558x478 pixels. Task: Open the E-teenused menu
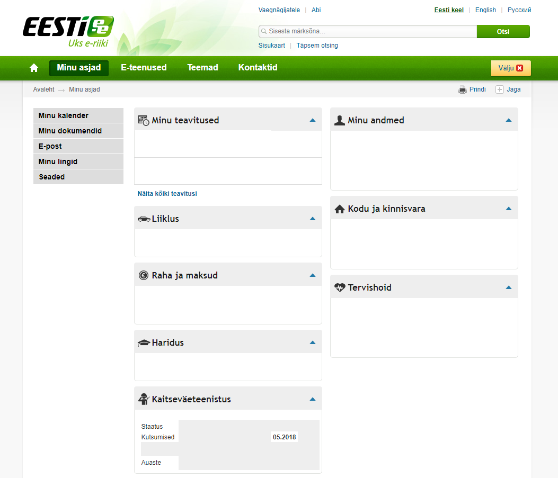tap(144, 68)
